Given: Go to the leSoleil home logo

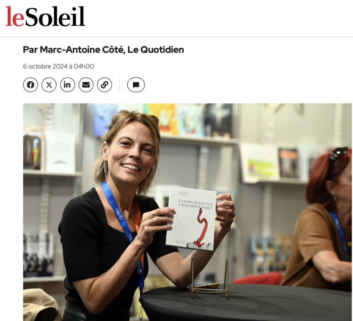Looking at the screenshot, I should coord(45,16).
